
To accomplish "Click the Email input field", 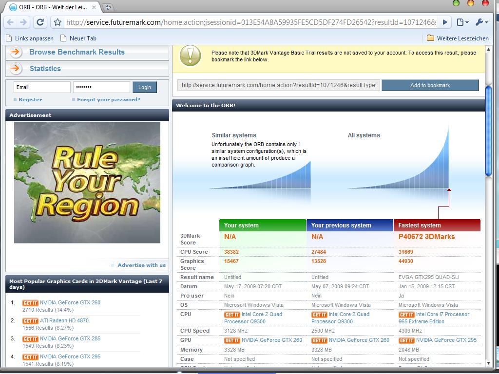I will [42, 87].
